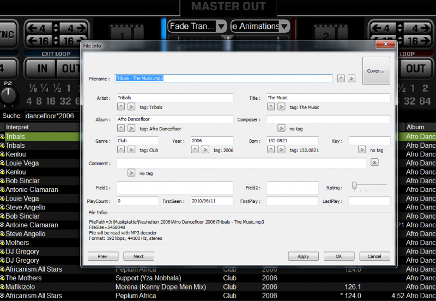Open the Fade Tran... transition dropdown

coord(197,26)
